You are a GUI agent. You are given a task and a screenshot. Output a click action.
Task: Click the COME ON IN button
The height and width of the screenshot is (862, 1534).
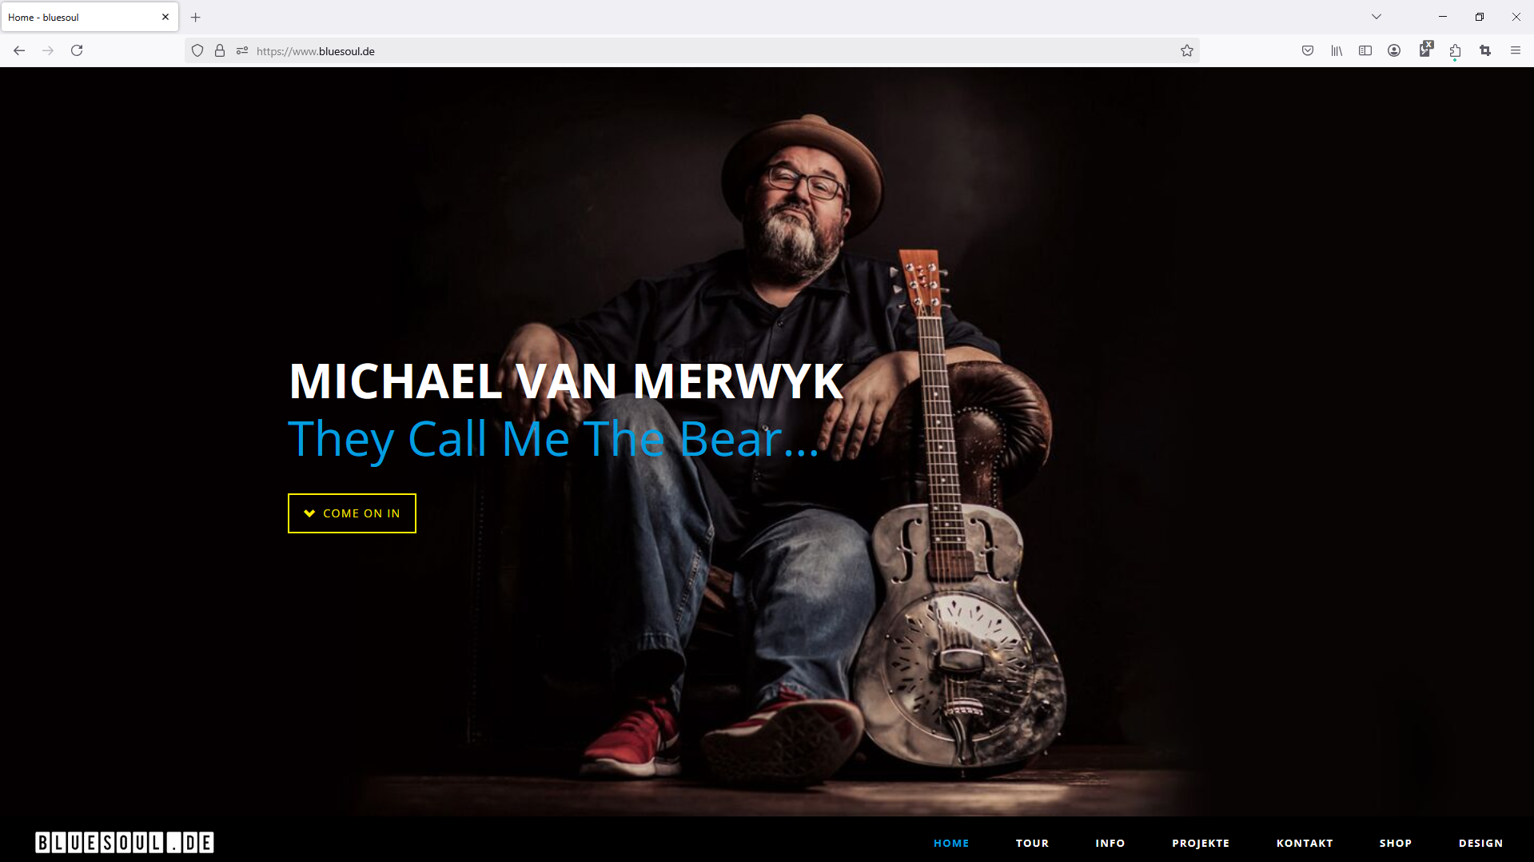point(352,513)
